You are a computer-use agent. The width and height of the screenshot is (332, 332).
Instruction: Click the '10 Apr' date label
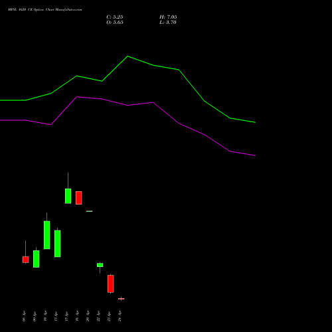pos(45,316)
